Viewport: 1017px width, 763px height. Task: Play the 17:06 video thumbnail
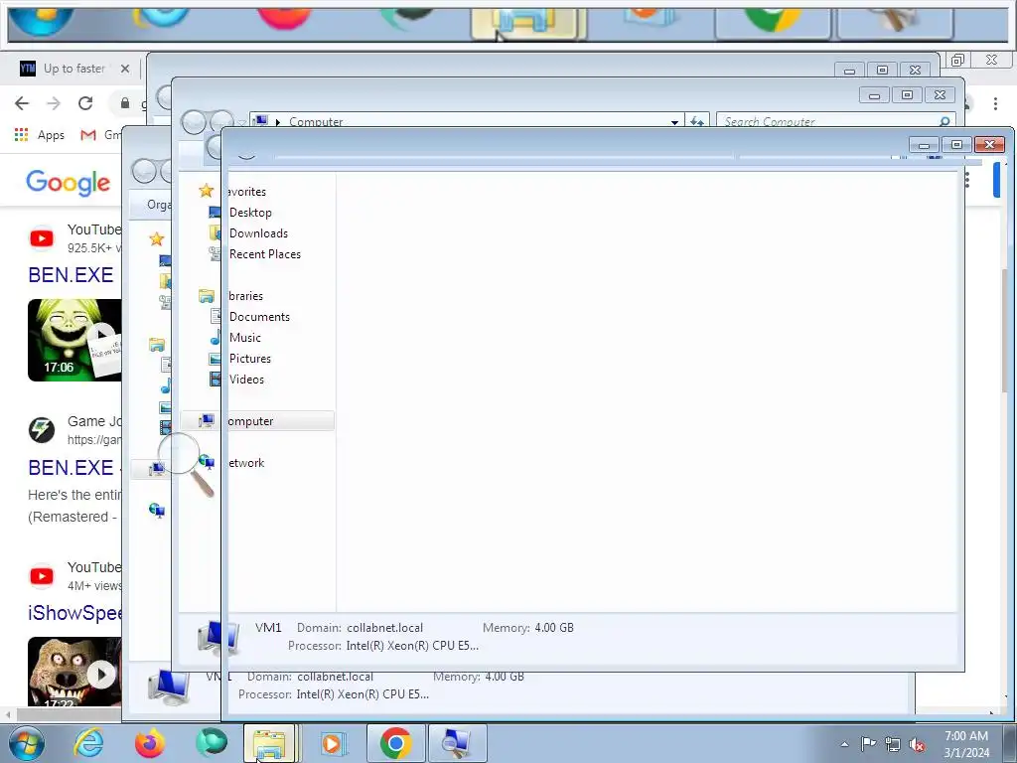[x=74, y=340]
